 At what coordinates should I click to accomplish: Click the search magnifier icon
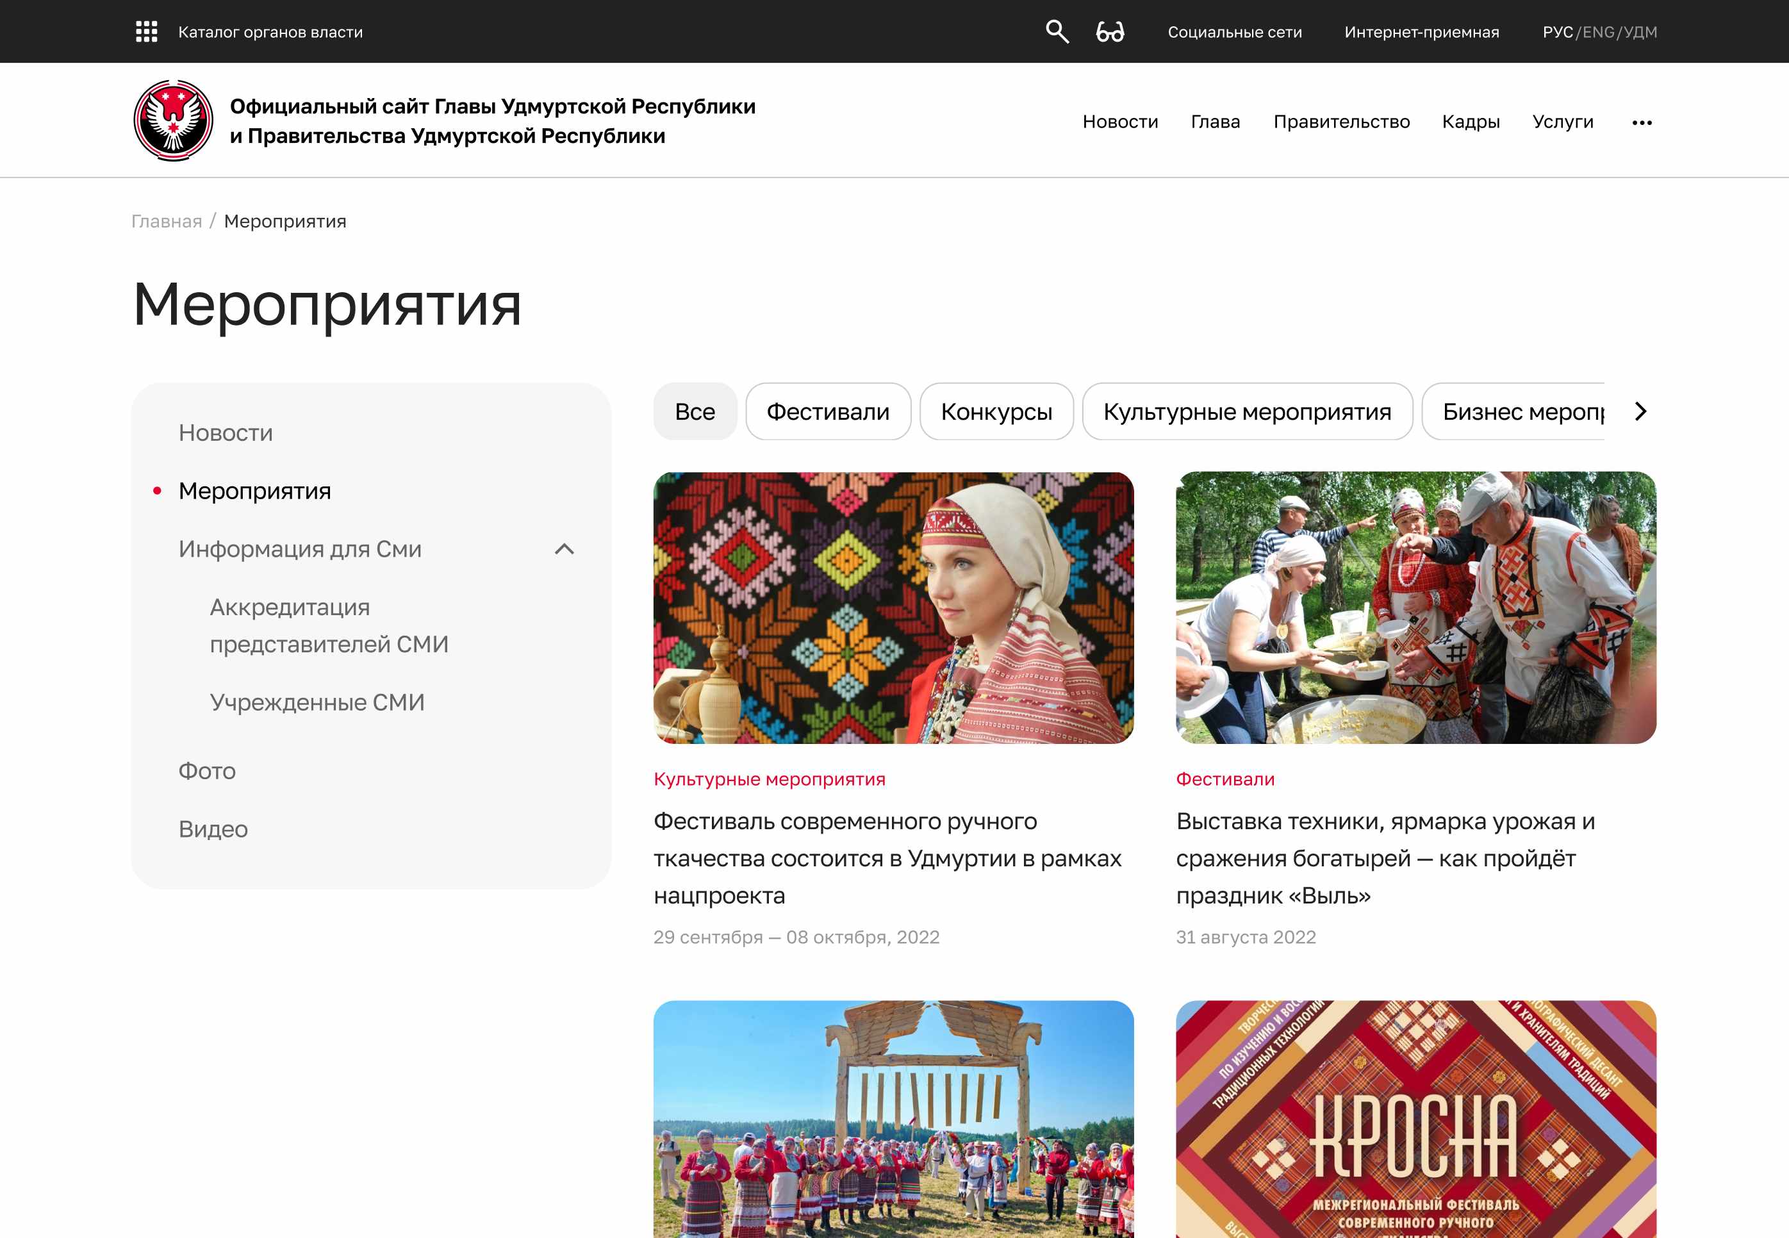pyautogui.click(x=1056, y=32)
